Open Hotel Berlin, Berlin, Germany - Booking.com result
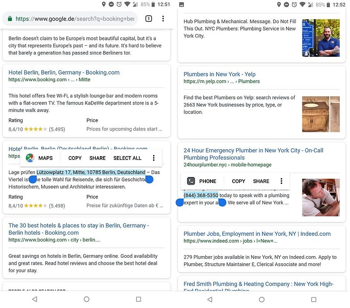This screenshot has height=308, width=350. pyautogui.click(x=64, y=72)
